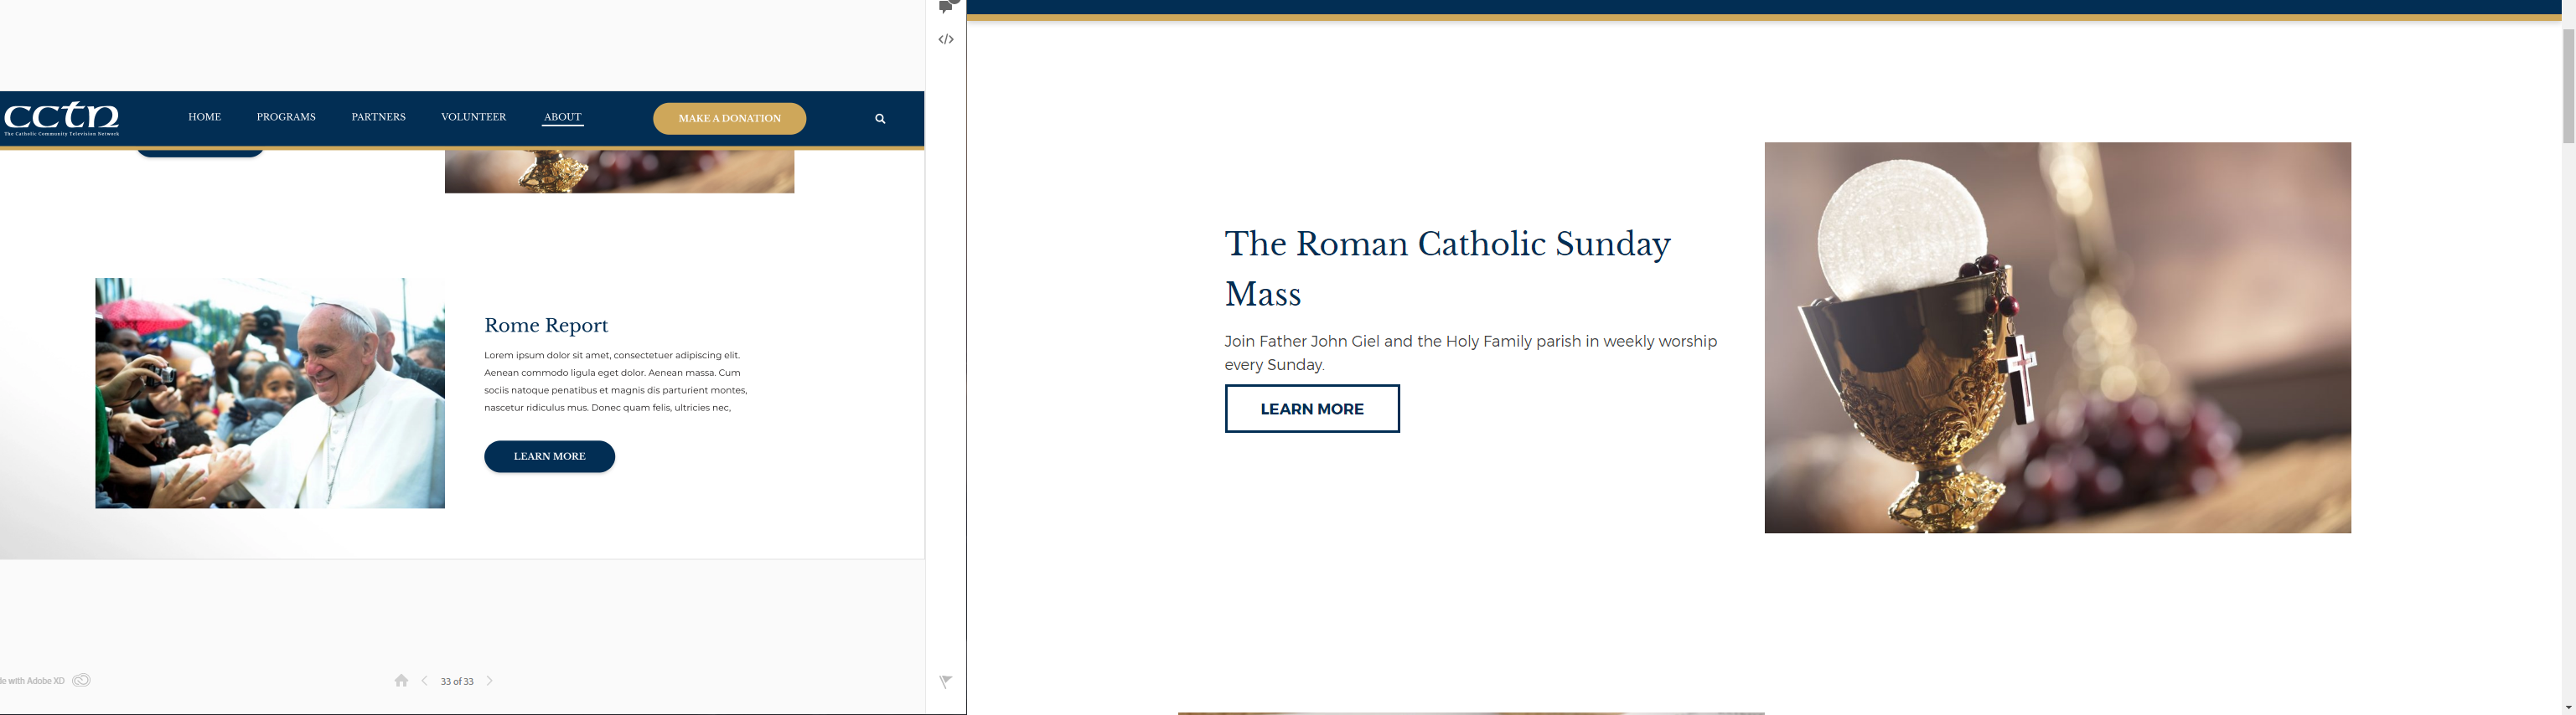Image resolution: width=2576 pixels, height=715 pixels.
Task: Click the home icon in prototype navigation
Action: pos(401,681)
